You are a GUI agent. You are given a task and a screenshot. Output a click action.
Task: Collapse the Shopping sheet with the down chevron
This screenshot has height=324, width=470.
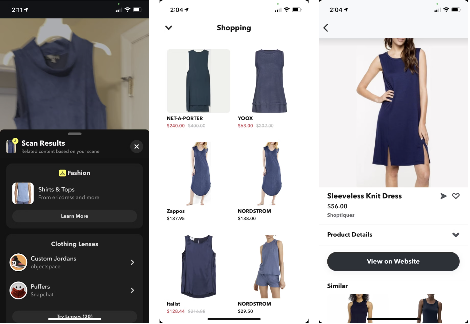[169, 27]
